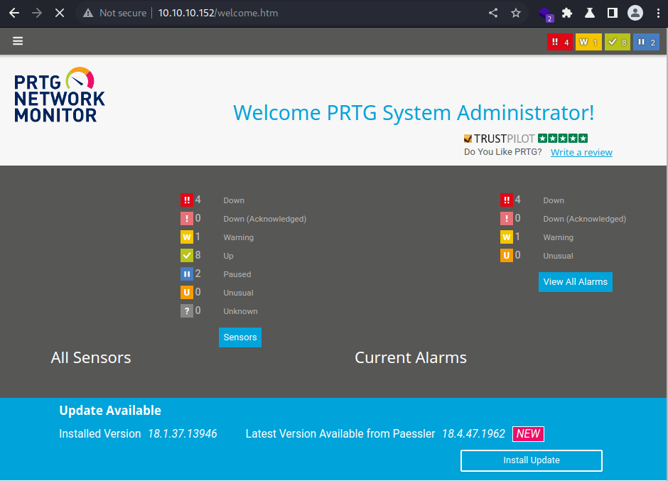Viewport: 668px width, 481px height.
Task: Click the latest version 18.4.47.1962 text
Action: coord(473,433)
